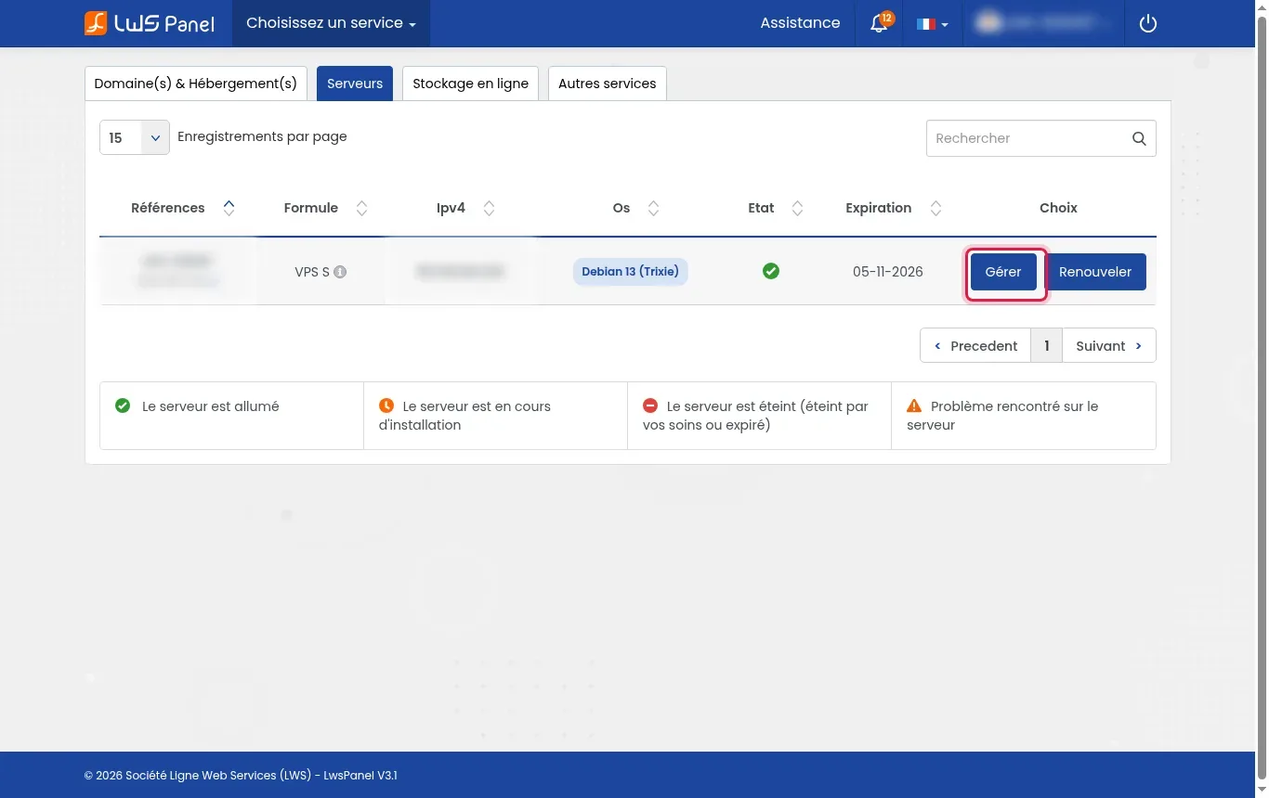Image resolution: width=1269 pixels, height=798 pixels.
Task: Click the green server-on status checkmark in the table row
Action: (771, 271)
